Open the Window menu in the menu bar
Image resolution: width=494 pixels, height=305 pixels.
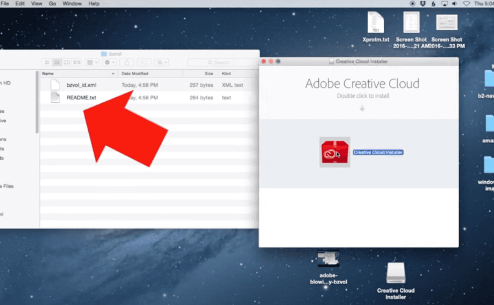click(72, 3)
